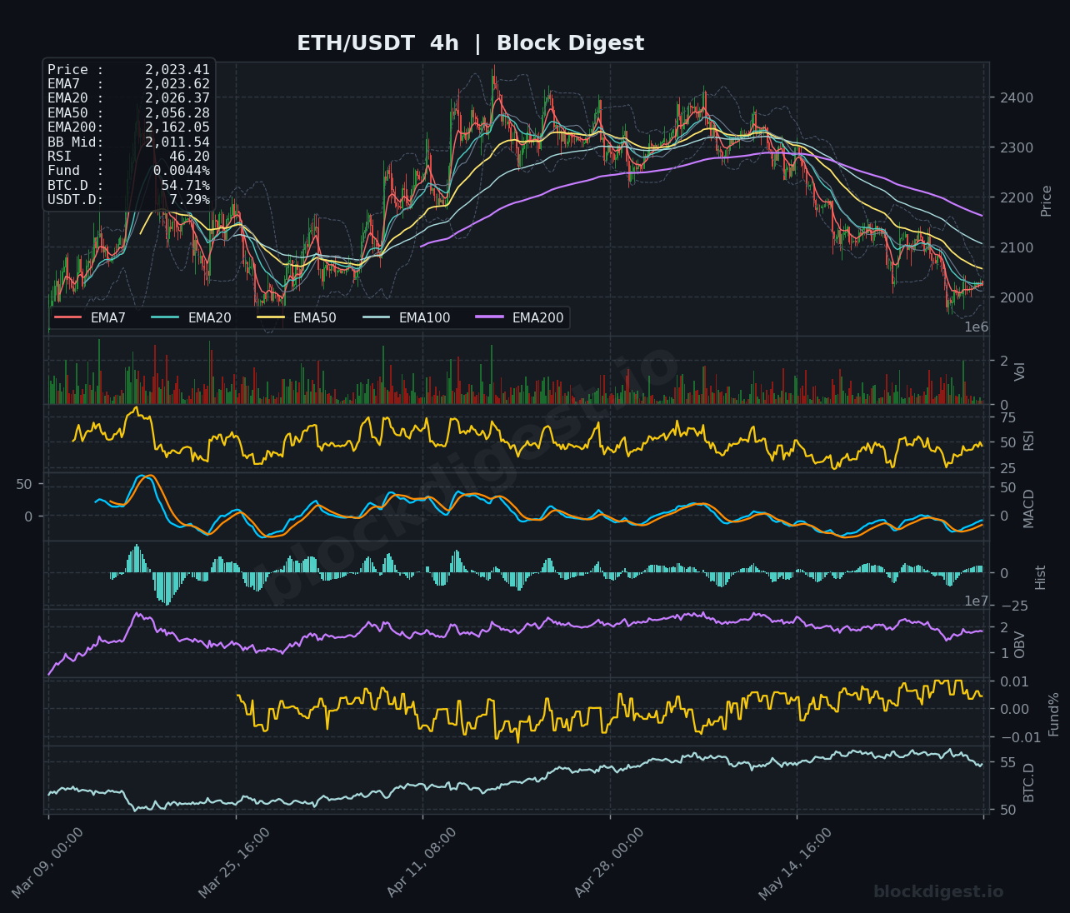Click the 2100 price axis tick
This screenshot has height=913, width=1070.
(1017, 248)
